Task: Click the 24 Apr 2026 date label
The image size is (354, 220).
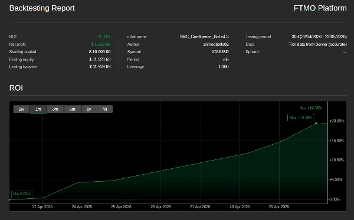Action: (x=82, y=206)
